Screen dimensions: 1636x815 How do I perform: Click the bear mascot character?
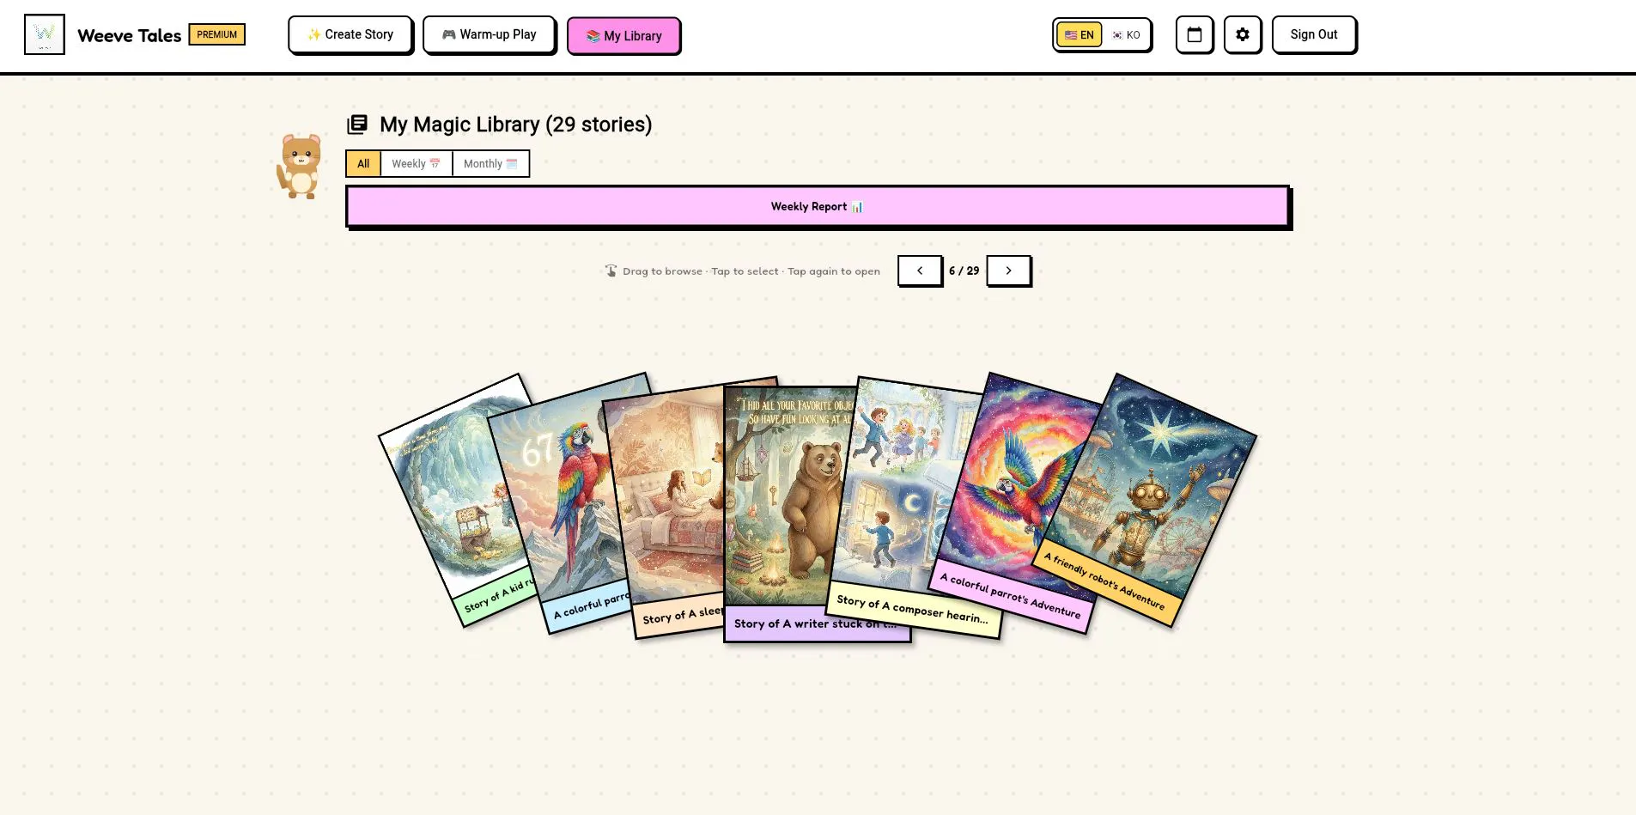[300, 166]
